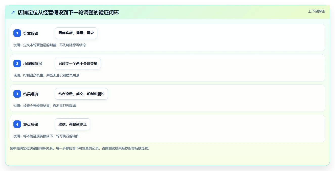Click the 经营假设 step name
The height and width of the screenshot is (171, 335).
point(31,33)
